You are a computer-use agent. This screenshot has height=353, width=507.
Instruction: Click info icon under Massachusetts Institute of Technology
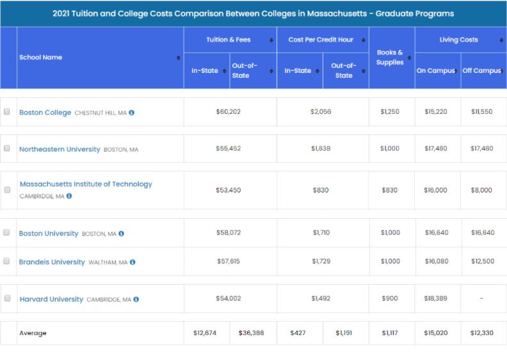coord(69,196)
